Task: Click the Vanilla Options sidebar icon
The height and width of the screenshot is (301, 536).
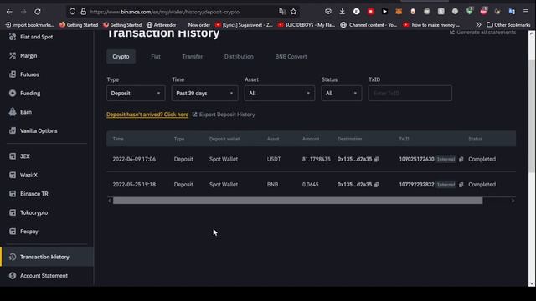Action: pos(13,130)
